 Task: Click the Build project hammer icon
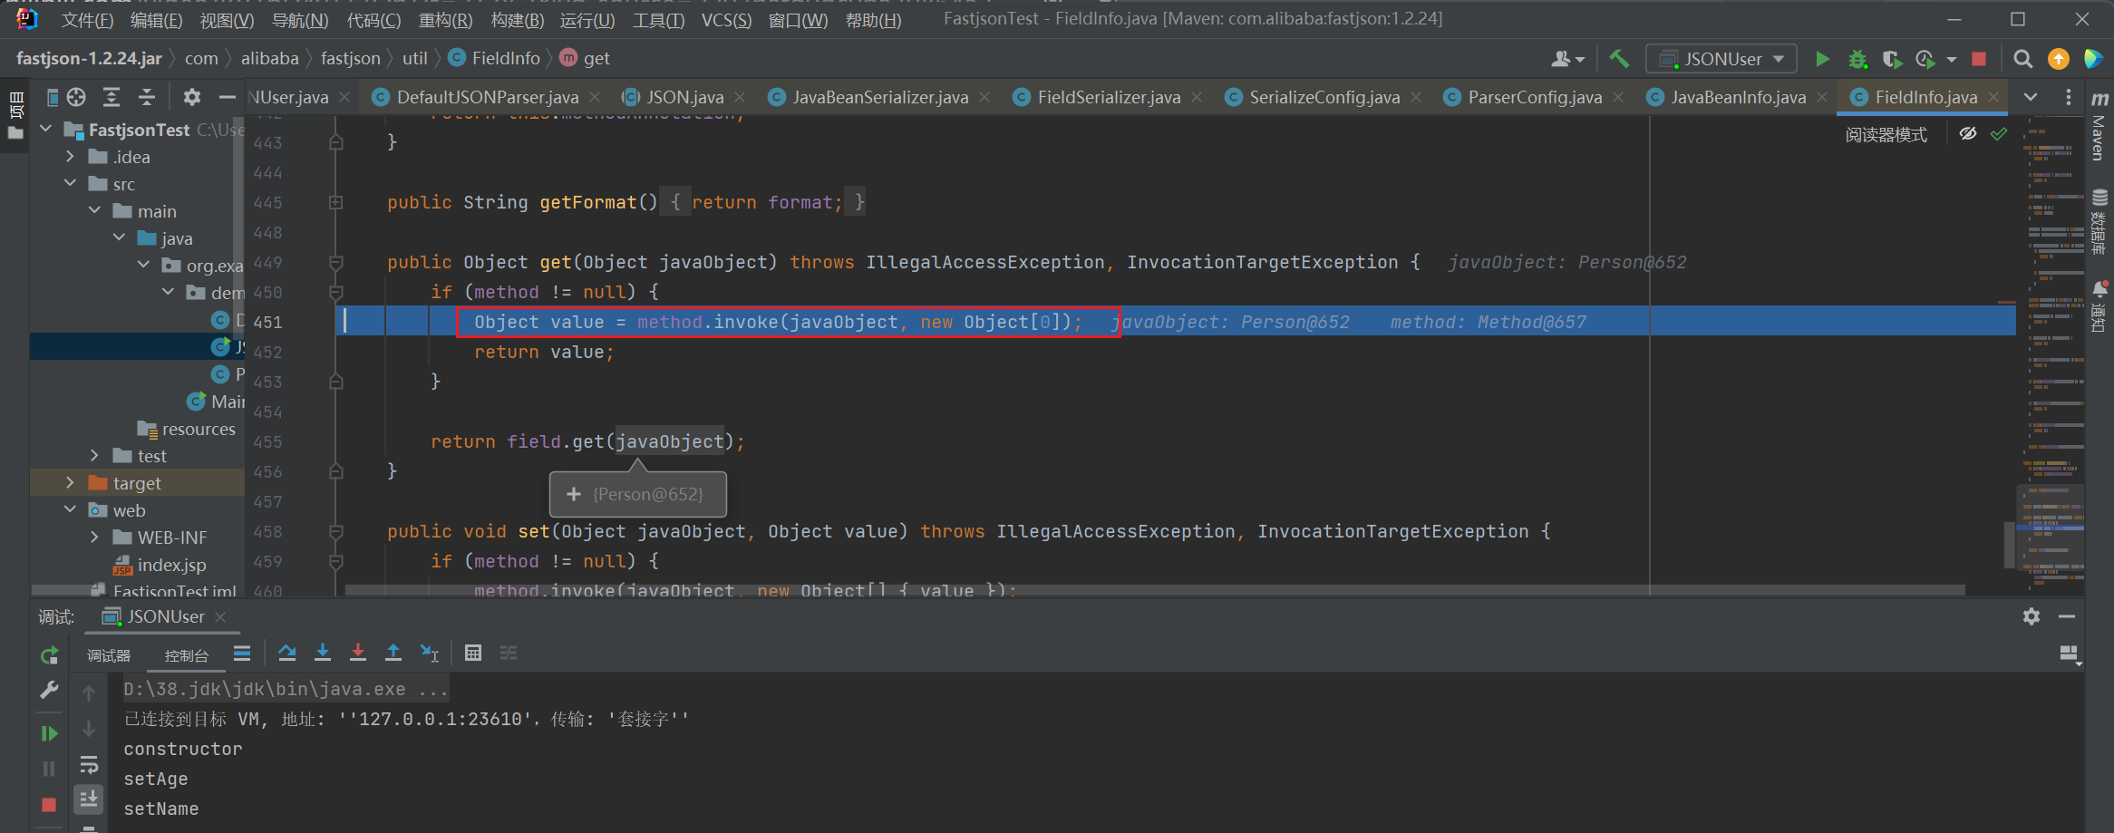tap(1619, 59)
